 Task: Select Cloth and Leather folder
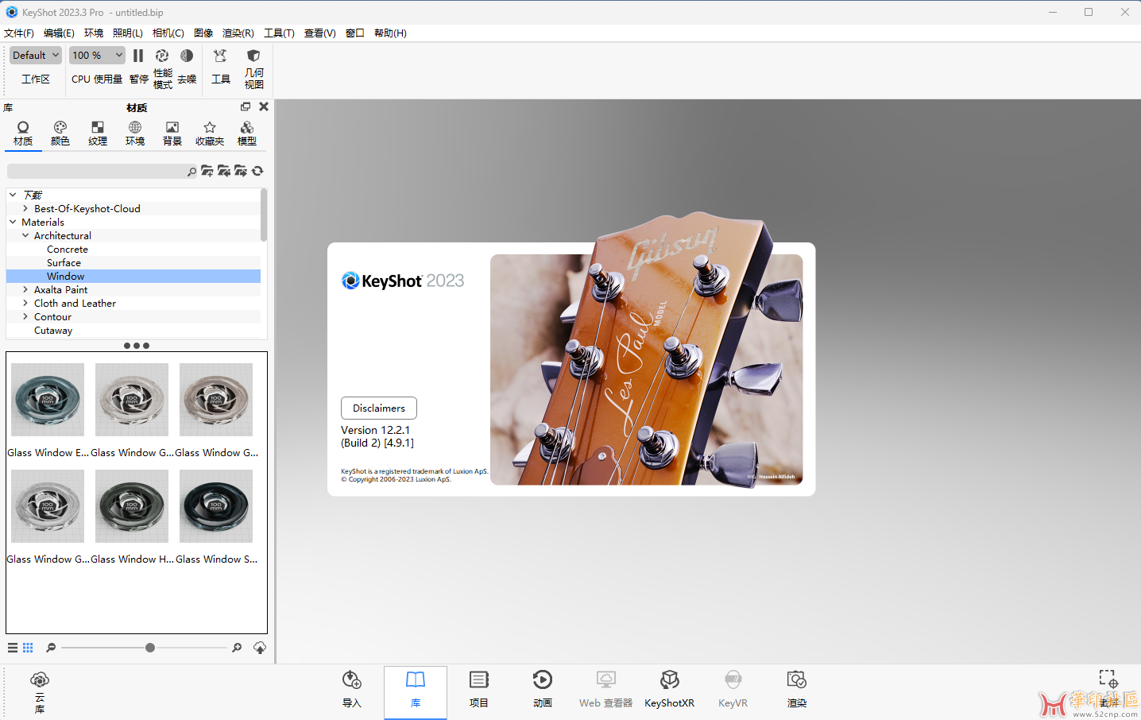75,304
